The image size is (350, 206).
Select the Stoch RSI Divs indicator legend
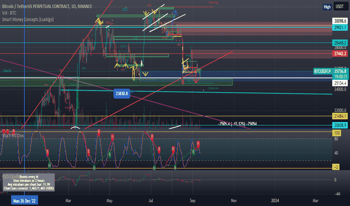[x=13, y=136]
